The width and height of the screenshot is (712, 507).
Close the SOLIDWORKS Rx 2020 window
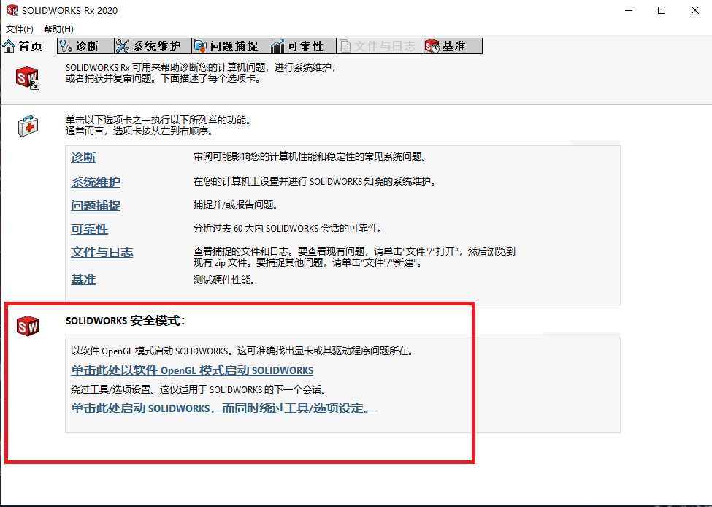pyautogui.click(x=694, y=10)
